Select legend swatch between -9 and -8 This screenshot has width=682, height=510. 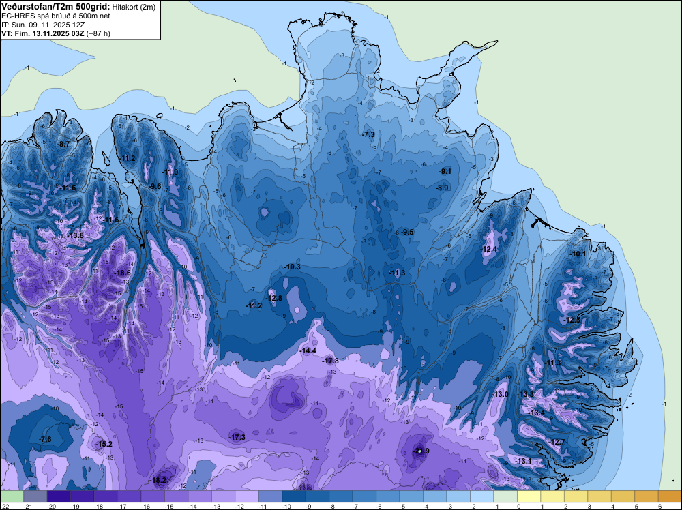(x=317, y=496)
